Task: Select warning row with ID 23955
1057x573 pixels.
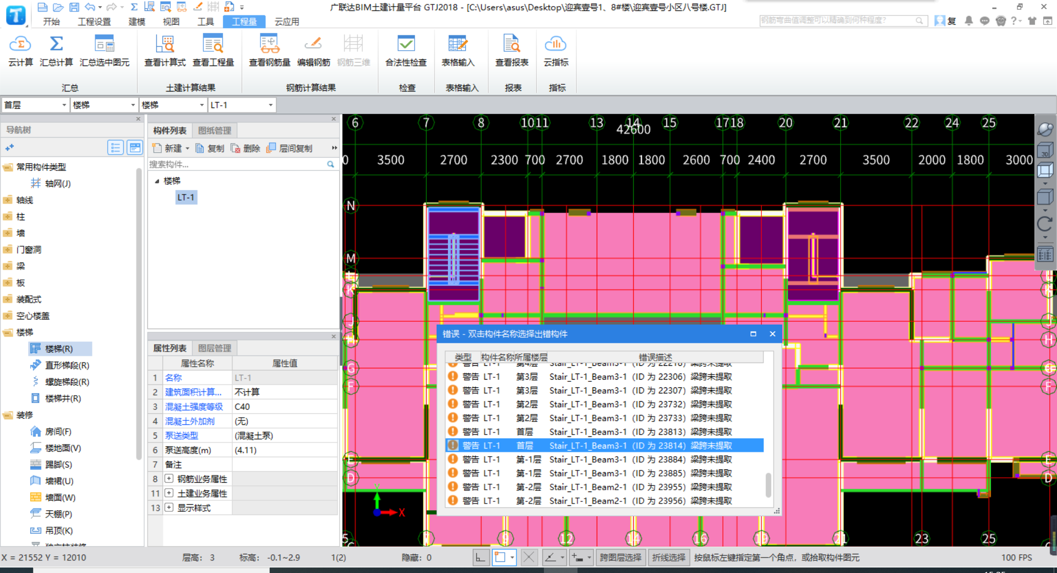Action: click(x=604, y=486)
